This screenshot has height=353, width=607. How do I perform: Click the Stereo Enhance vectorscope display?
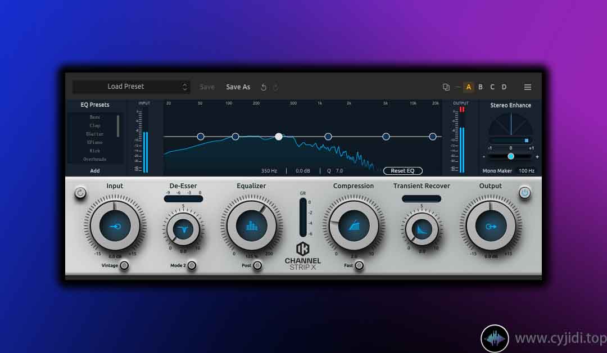click(510, 125)
